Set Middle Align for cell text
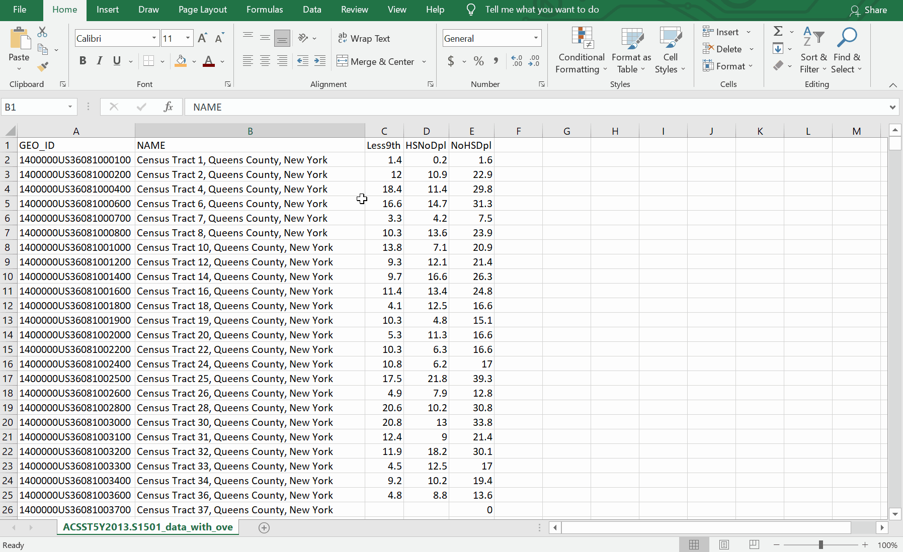 tap(265, 38)
